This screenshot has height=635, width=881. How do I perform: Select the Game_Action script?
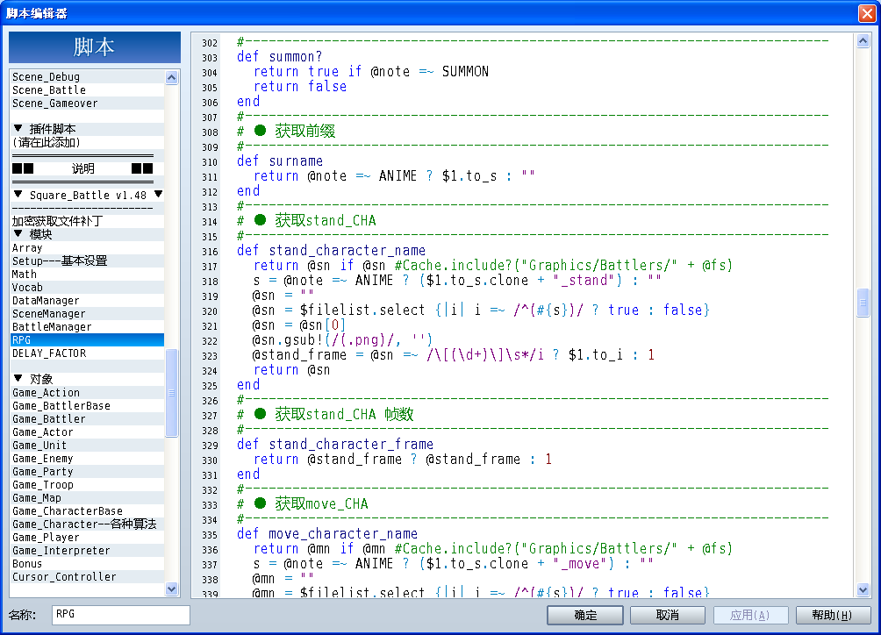click(x=88, y=392)
